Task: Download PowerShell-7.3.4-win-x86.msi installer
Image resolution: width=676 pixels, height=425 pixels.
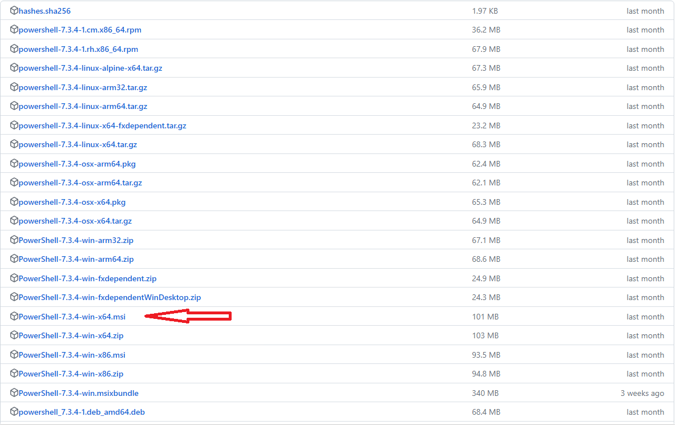Action: coord(72,355)
